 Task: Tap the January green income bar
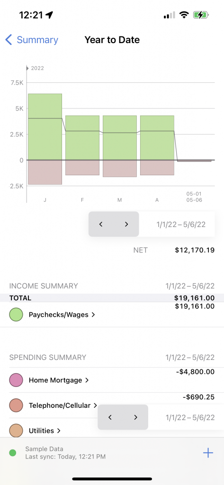[x=45, y=127]
